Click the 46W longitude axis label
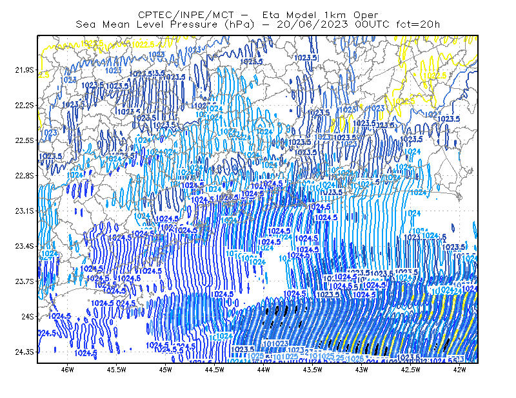Viewport: 516px width, 398px height. (x=68, y=370)
